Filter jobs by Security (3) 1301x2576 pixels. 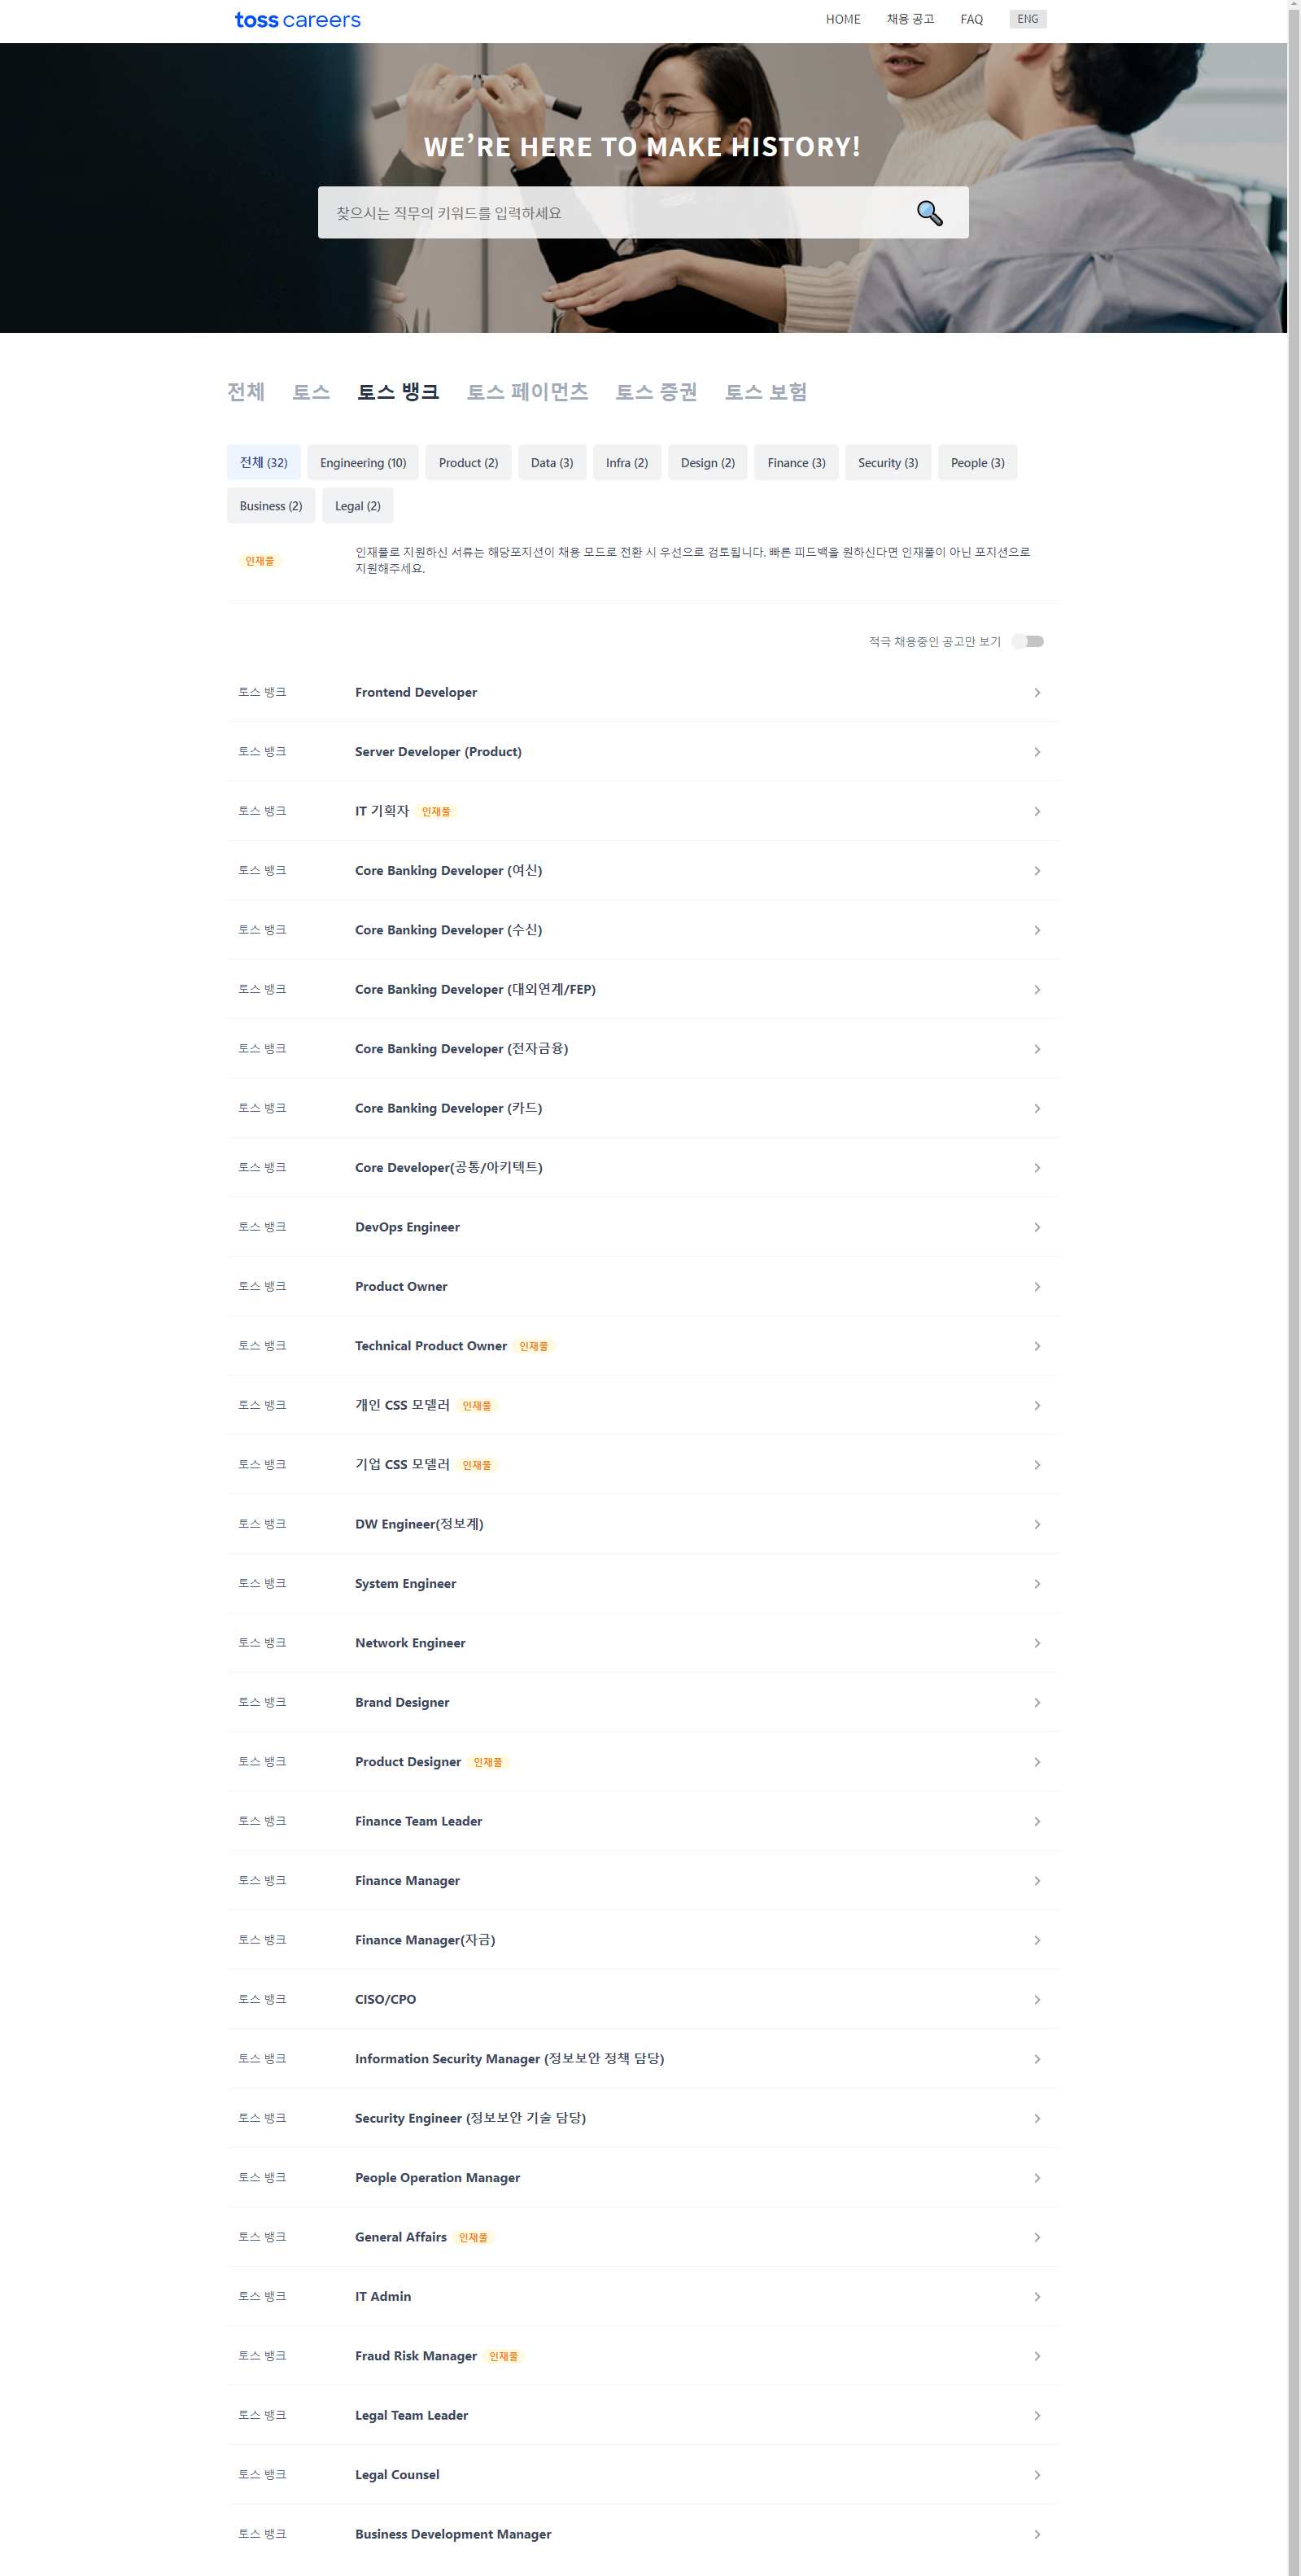[888, 462]
